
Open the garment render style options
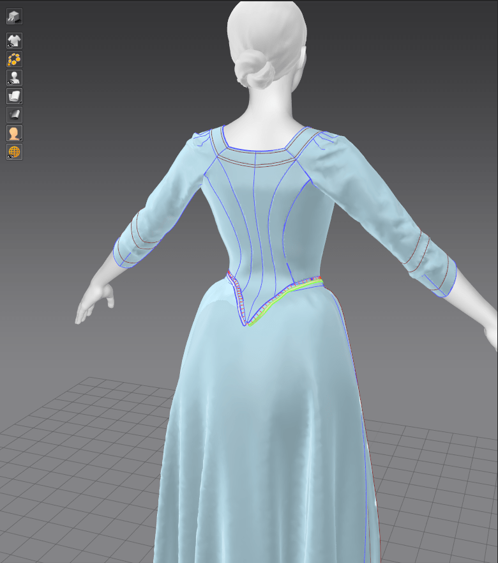click(14, 96)
